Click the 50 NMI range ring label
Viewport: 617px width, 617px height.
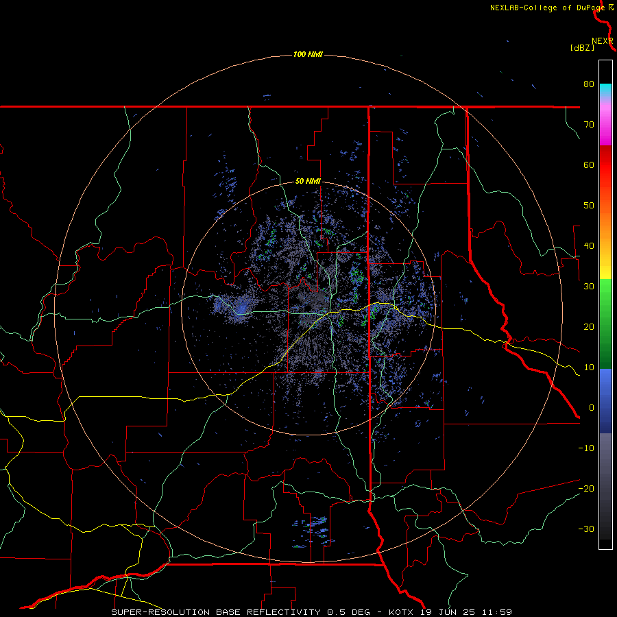pos(308,182)
